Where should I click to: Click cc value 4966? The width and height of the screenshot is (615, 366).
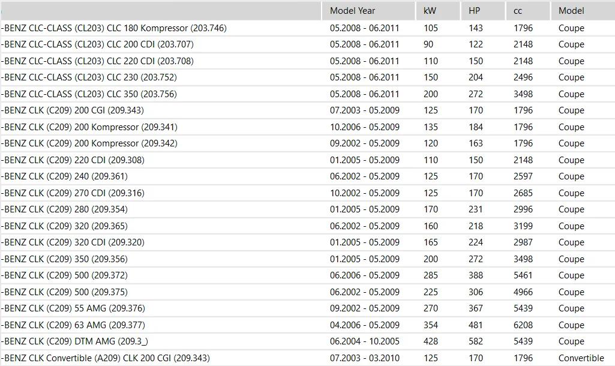pos(523,292)
